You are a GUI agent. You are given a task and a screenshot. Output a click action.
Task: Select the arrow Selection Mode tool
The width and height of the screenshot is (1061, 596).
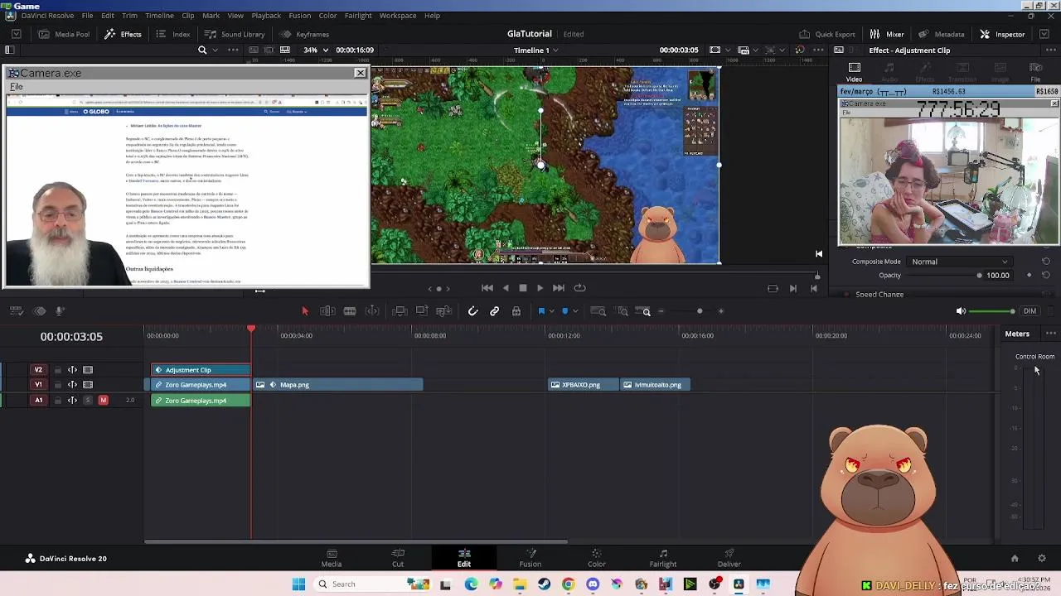coord(304,311)
